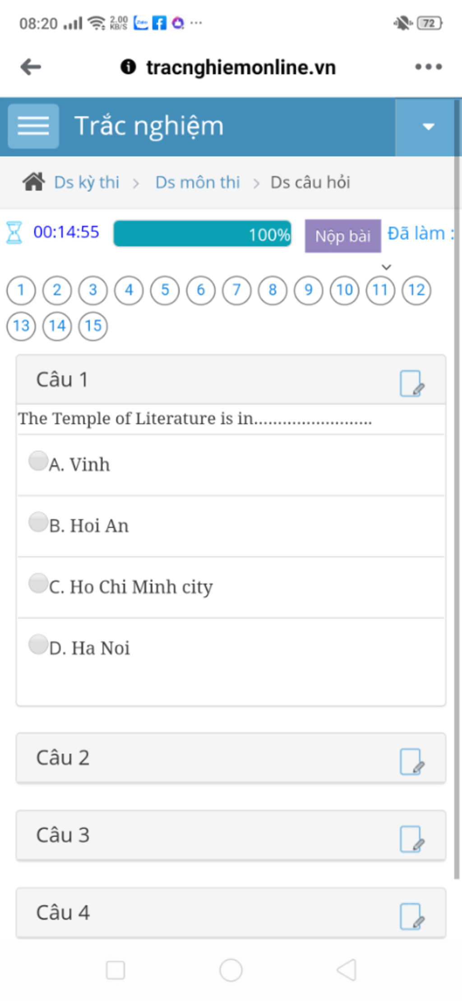
Task: View site info icon beside URL
Action: [128, 67]
